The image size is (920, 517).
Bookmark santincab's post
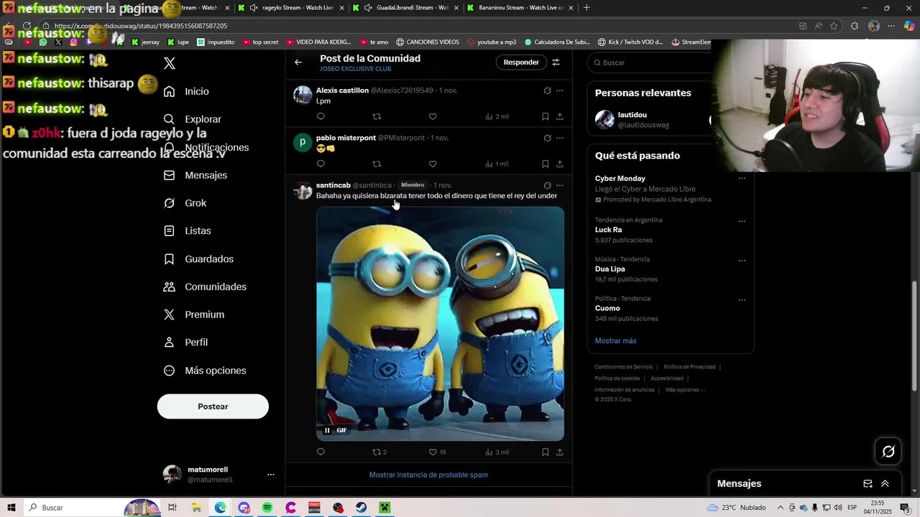(546, 452)
